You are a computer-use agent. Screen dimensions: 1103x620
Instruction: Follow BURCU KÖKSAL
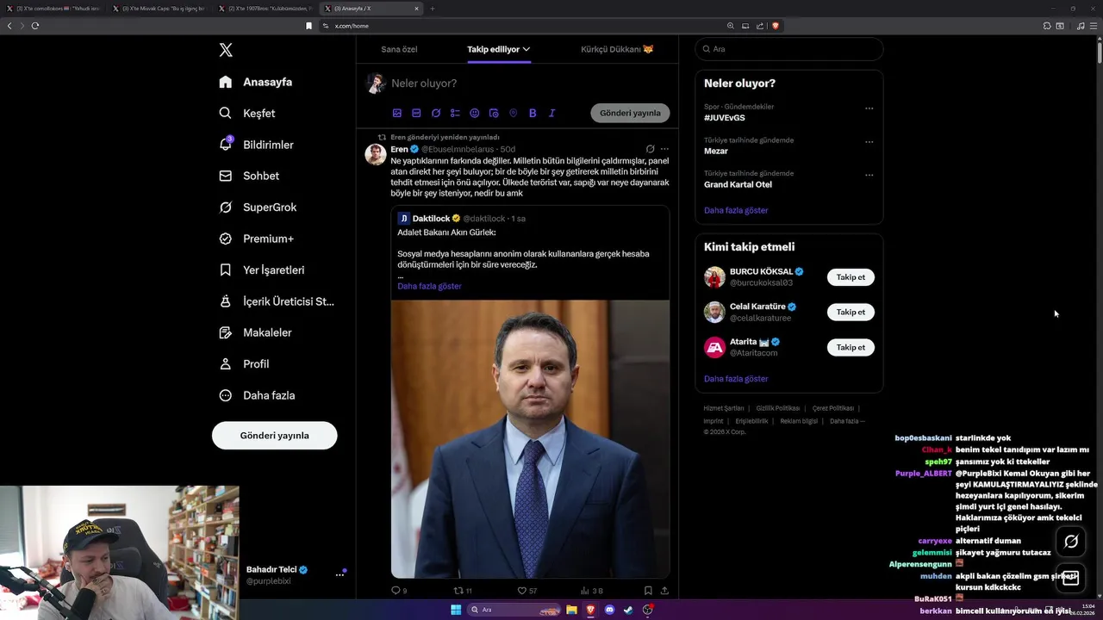(851, 277)
